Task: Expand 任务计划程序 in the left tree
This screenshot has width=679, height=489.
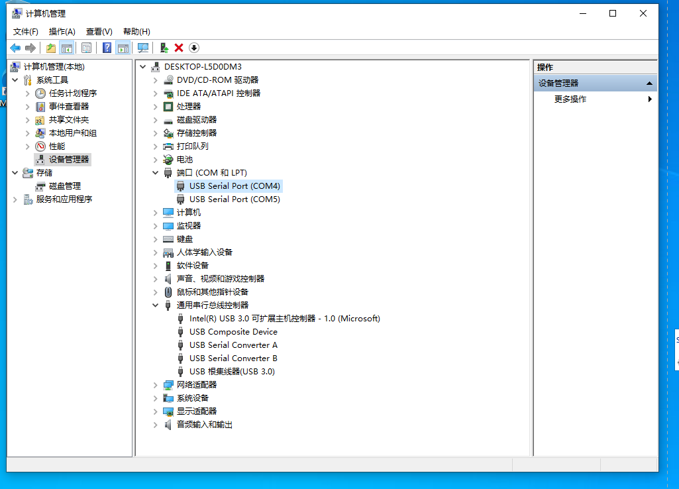Action: tap(28, 93)
